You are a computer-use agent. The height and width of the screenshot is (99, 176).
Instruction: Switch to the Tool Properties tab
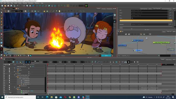[x=144, y=9]
